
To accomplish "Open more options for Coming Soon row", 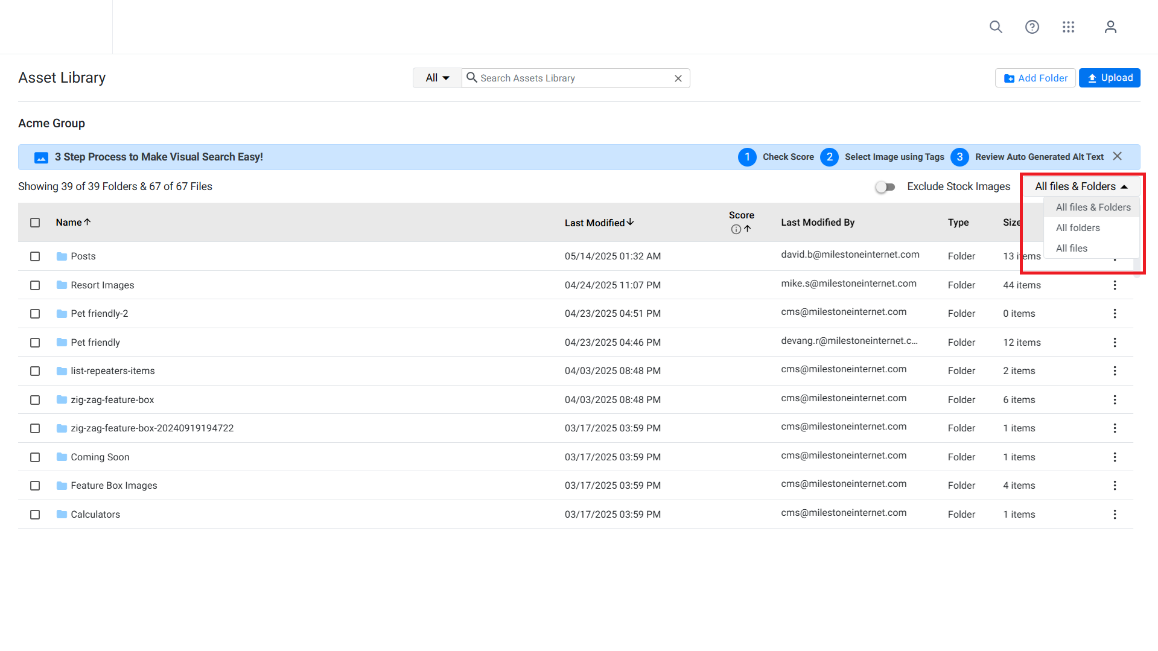I will click(x=1115, y=457).
